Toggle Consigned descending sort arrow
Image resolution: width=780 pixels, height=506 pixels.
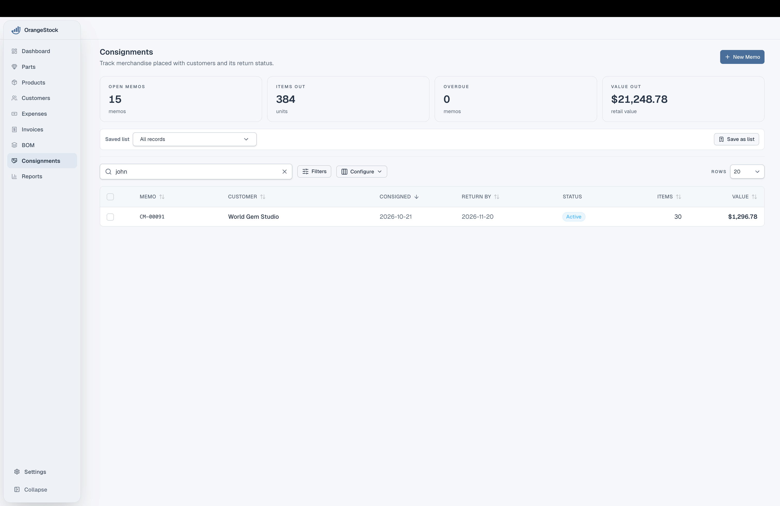click(x=417, y=197)
